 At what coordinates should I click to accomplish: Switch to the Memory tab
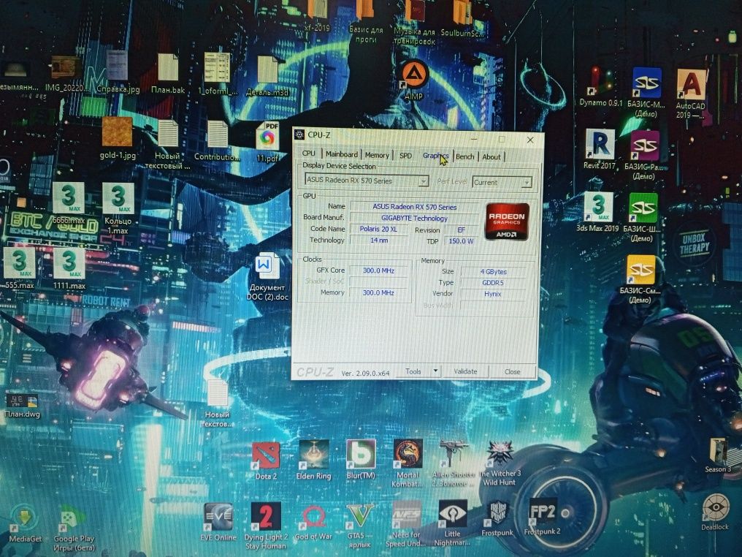pyautogui.click(x=377, y=156)
